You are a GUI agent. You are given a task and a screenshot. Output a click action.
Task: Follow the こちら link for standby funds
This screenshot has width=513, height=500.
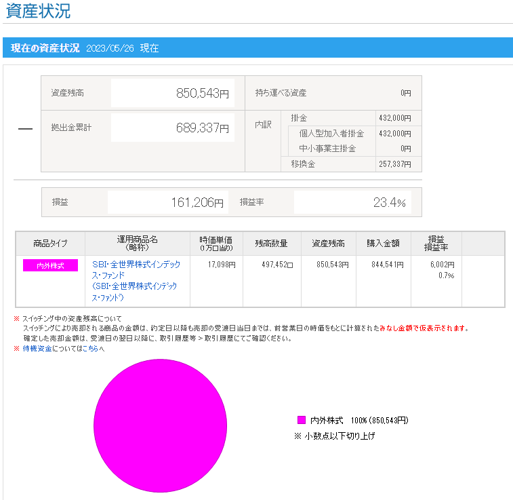(90, 349)
